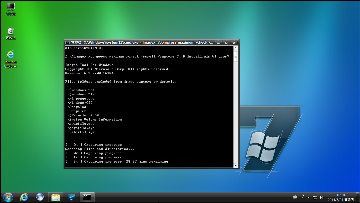Click the '\$Recycle.Bin\*' line
Screen dimensions: 360x203
(83, 115)
